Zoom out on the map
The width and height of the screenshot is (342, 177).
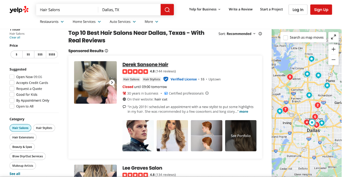(x=333, y=60)
